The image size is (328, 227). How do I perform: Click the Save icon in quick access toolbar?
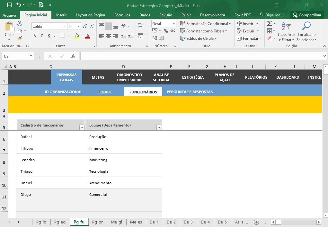[9, 5]
